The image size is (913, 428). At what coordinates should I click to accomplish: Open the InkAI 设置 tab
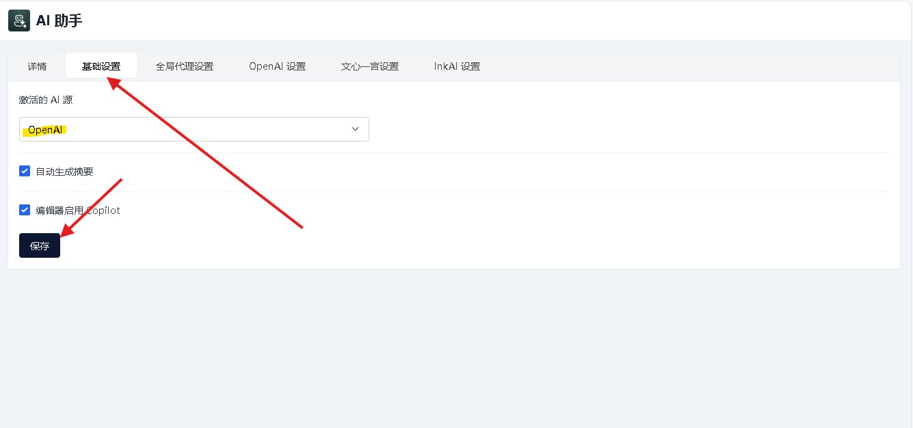(457, 66)
